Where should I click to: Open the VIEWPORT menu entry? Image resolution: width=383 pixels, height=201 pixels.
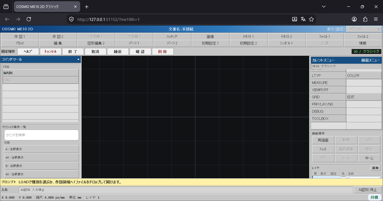[x=328, y=90]
